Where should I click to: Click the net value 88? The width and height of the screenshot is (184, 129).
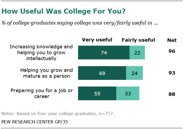click(172, 94)
